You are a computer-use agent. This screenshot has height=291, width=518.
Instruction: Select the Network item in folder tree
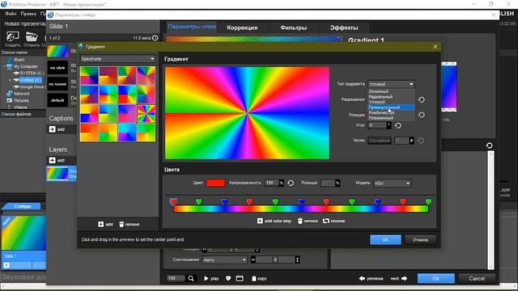(x=22, y=94)
